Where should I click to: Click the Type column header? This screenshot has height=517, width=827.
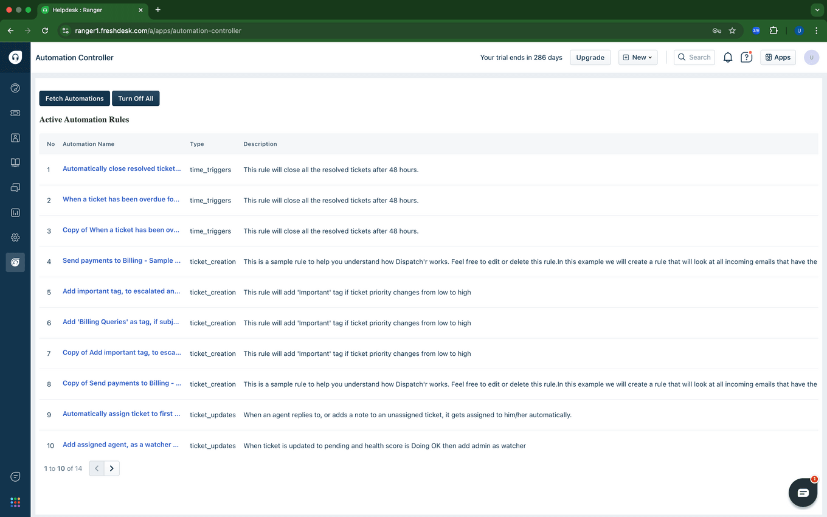[197, 144]
